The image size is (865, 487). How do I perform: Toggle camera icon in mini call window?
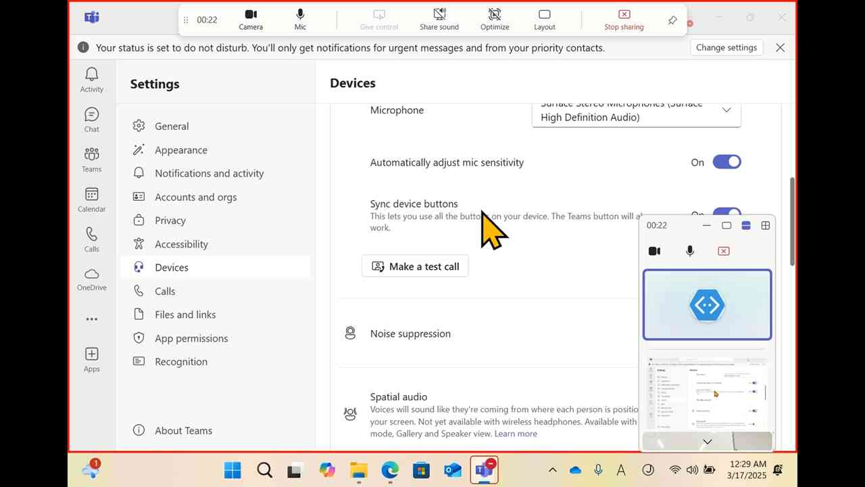click(x=654, y=251)
